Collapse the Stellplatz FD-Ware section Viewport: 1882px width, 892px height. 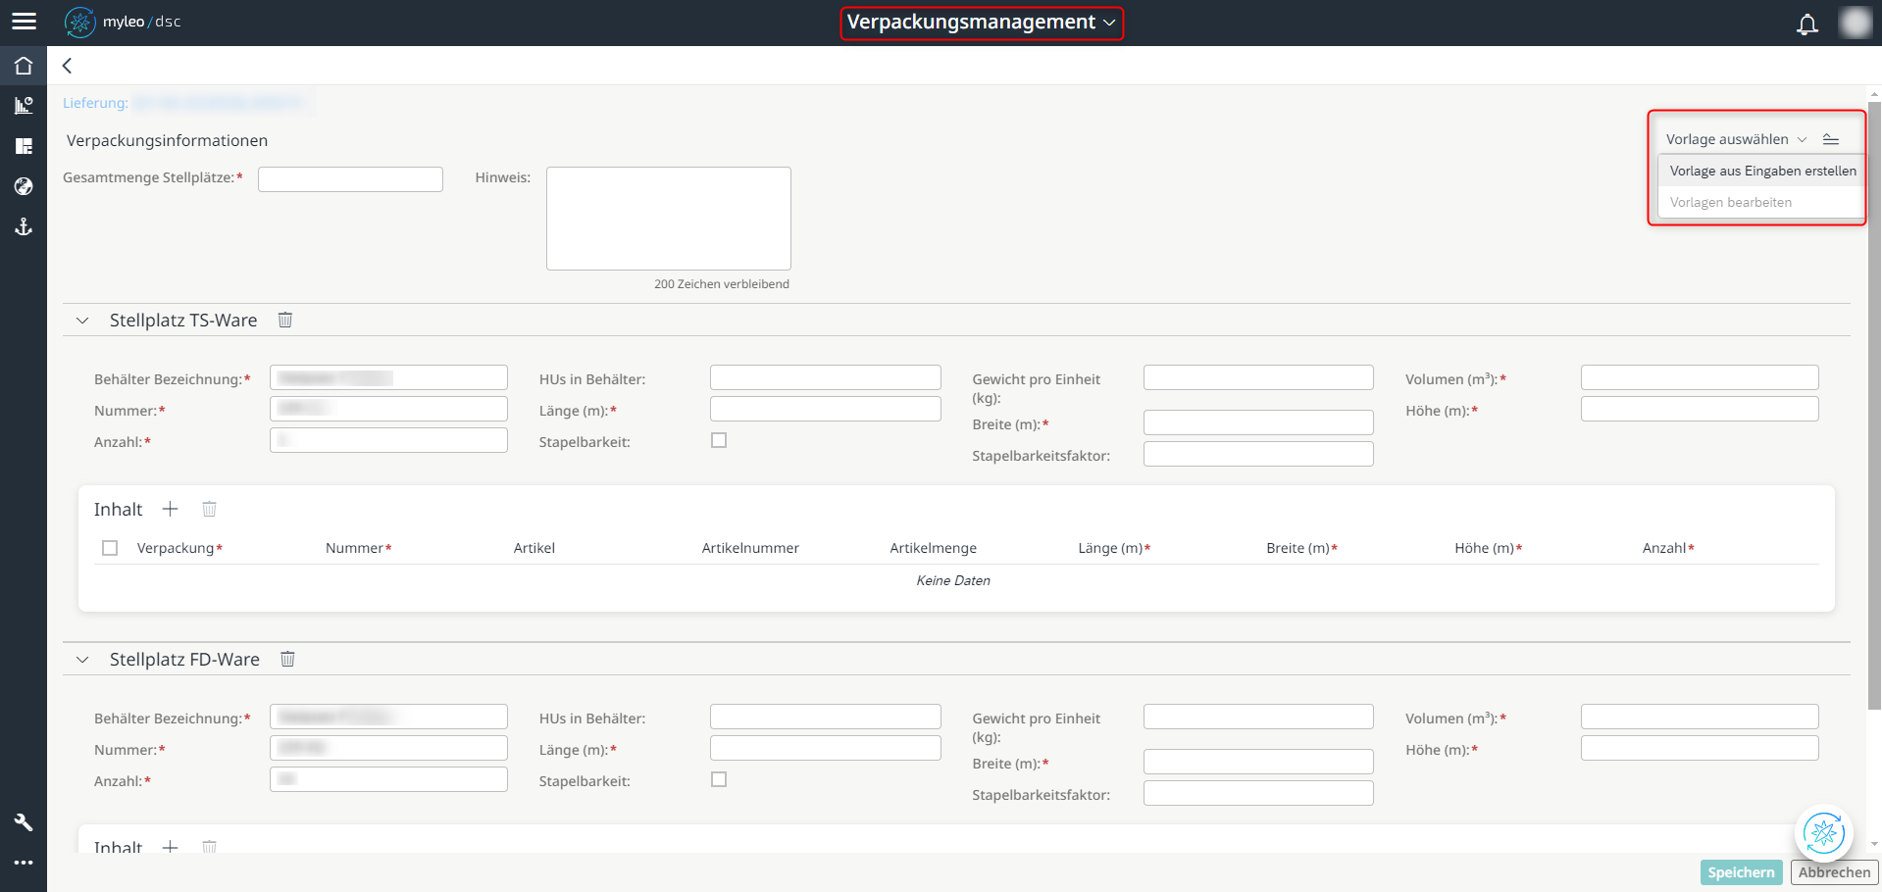(x=82, y=660)
